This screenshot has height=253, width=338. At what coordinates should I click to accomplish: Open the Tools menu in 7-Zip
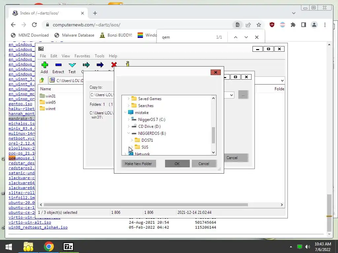(x=99, y=56)
